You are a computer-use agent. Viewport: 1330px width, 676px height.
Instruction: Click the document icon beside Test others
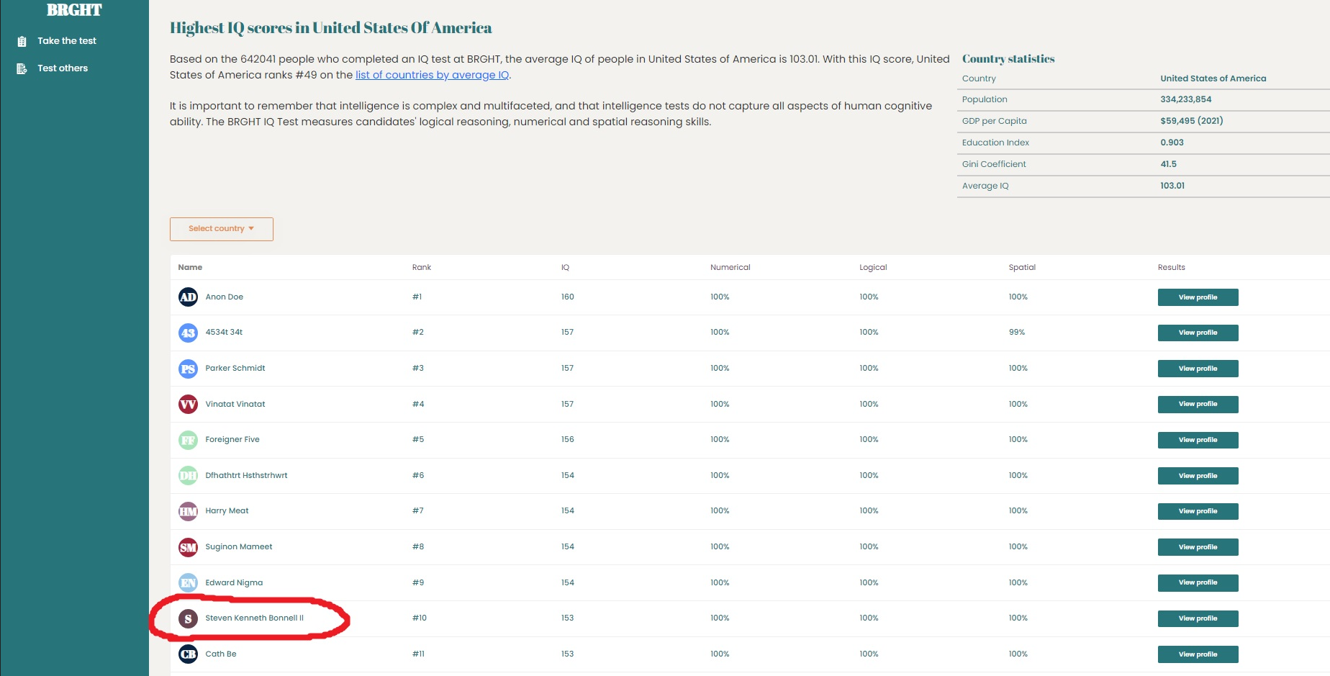[22, 68]
